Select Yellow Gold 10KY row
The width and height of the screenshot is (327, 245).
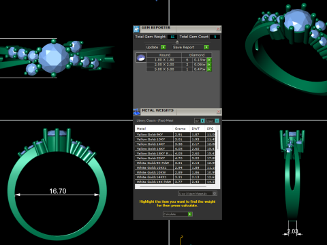(175, 140)
